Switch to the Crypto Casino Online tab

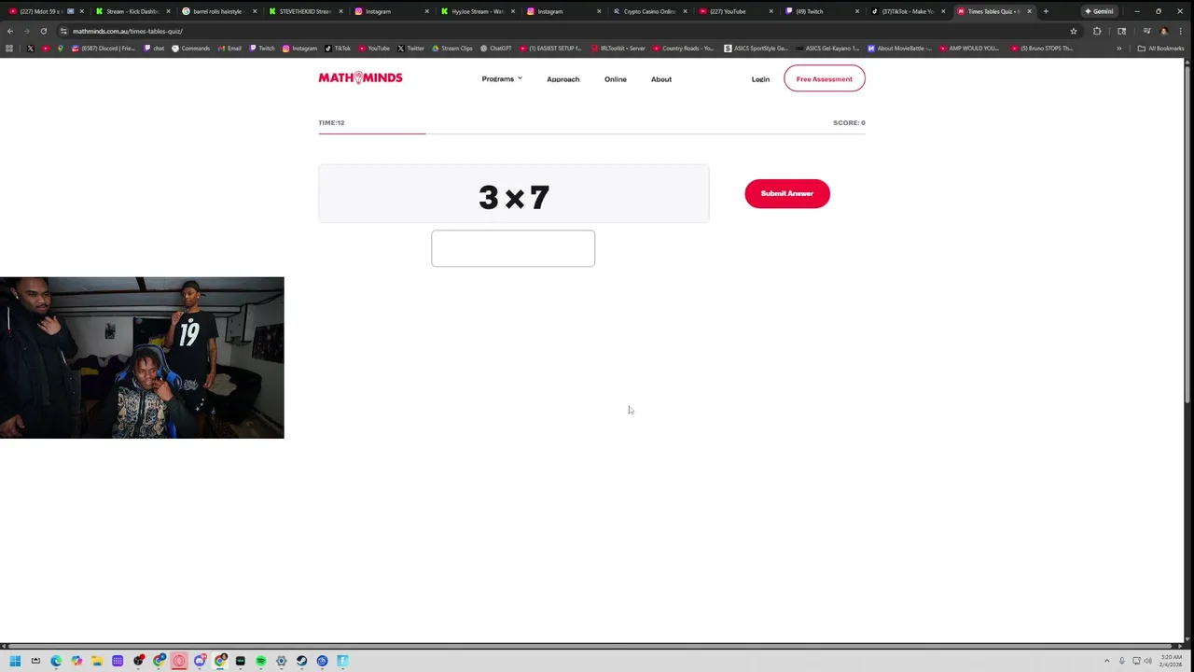tap(649, 11)
